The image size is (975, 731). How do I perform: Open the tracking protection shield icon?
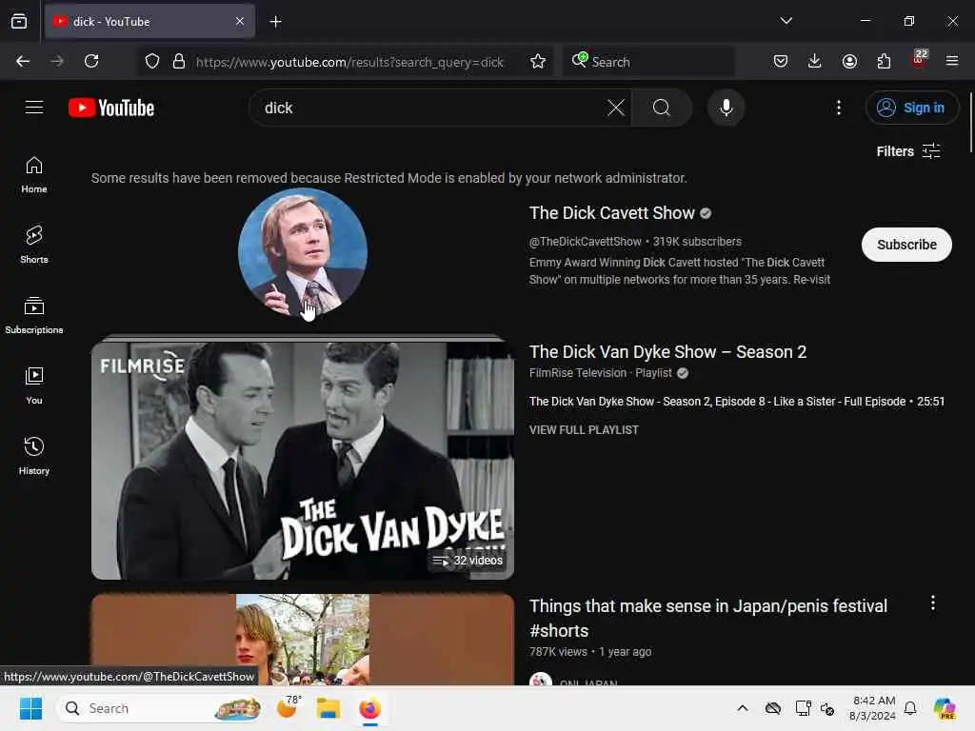[x=152, y=61]
